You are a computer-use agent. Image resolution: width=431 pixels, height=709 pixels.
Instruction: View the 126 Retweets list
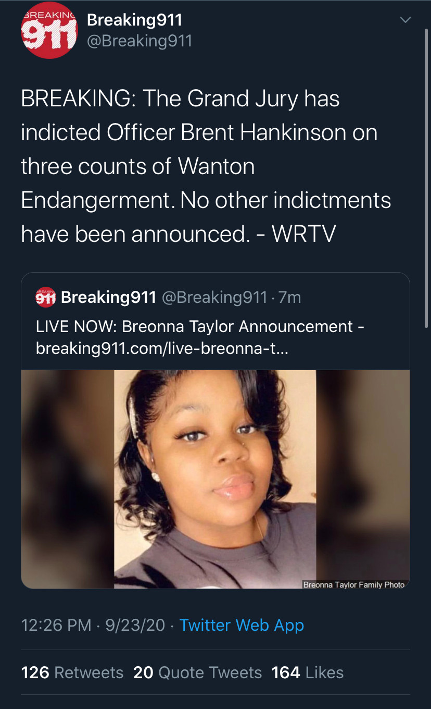72,673
